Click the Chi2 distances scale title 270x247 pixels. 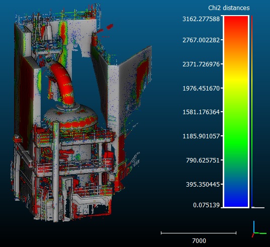229,8
